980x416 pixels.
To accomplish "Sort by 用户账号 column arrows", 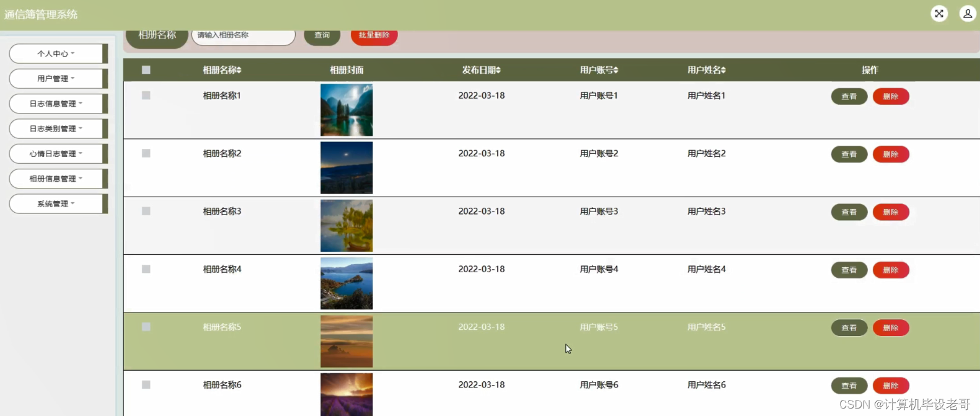I will coord(616,70).
